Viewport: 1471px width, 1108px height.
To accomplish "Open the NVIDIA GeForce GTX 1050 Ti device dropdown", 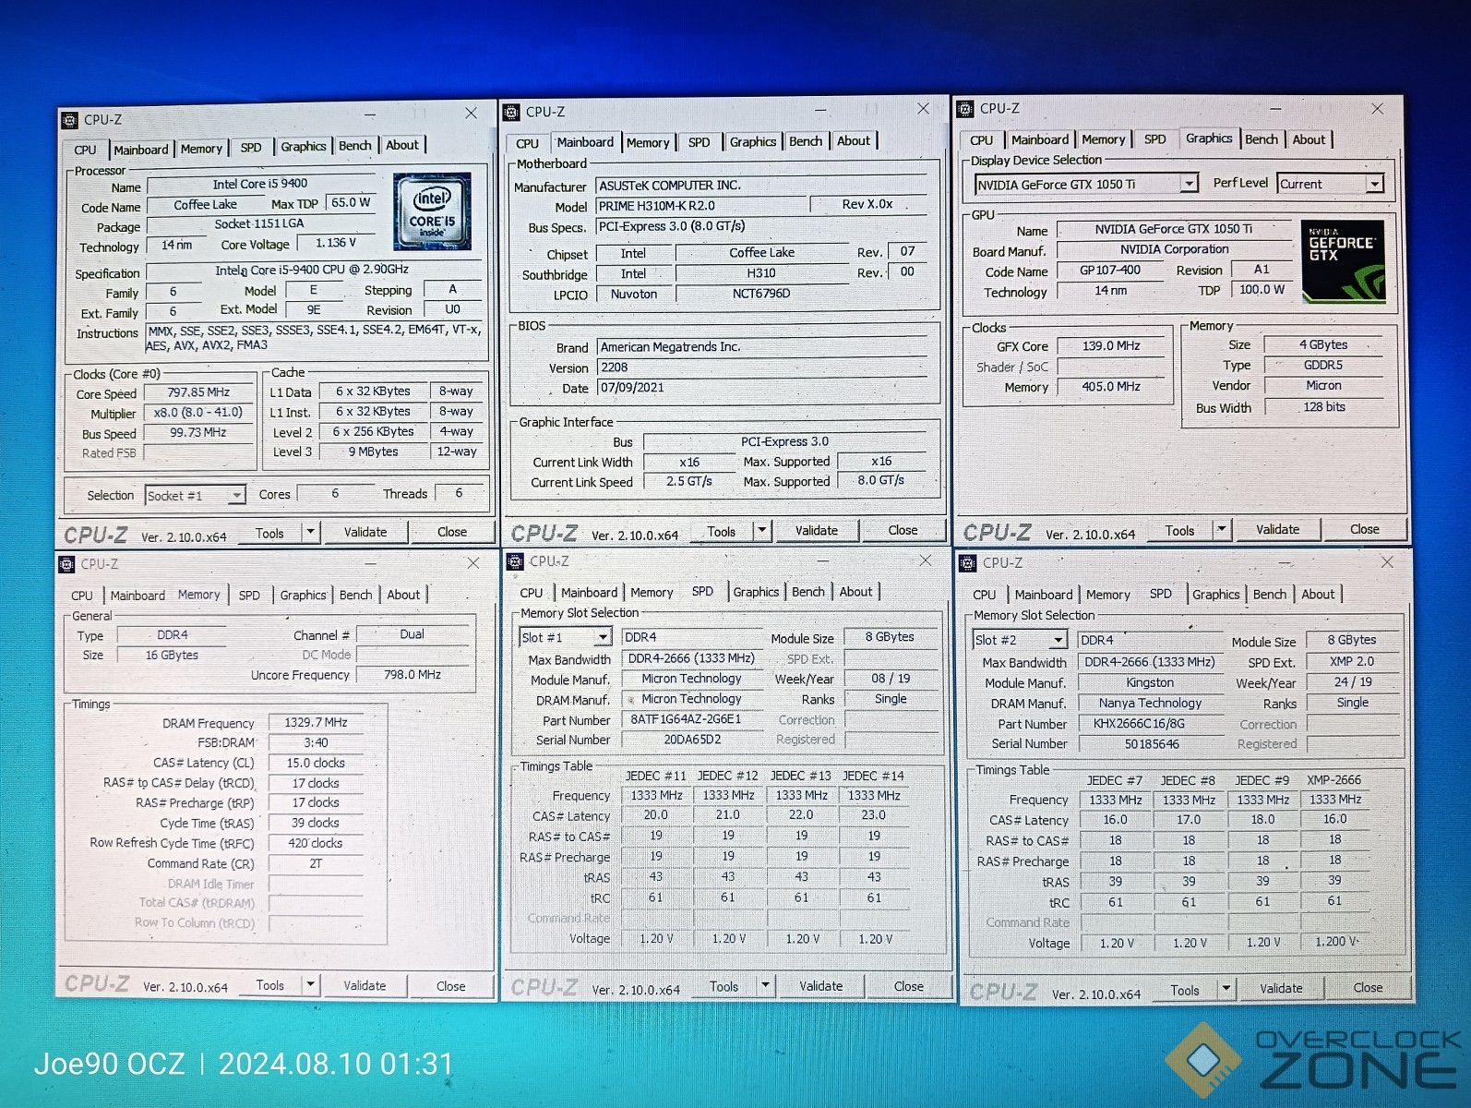I will coord(1190,184).
